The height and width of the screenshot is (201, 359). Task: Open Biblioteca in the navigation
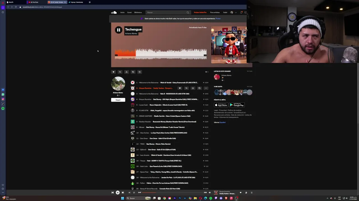[x=138, y=12]
